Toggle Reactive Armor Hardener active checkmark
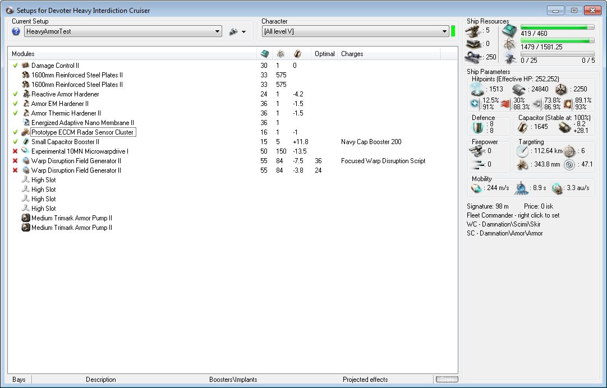The image size is (607, 388). pos(15,94)
